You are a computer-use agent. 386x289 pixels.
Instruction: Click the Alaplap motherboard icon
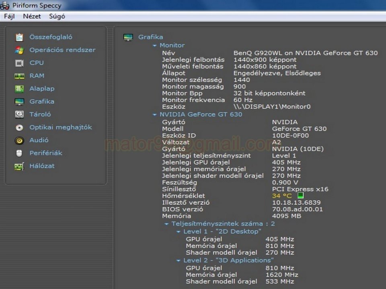[19, 89]
